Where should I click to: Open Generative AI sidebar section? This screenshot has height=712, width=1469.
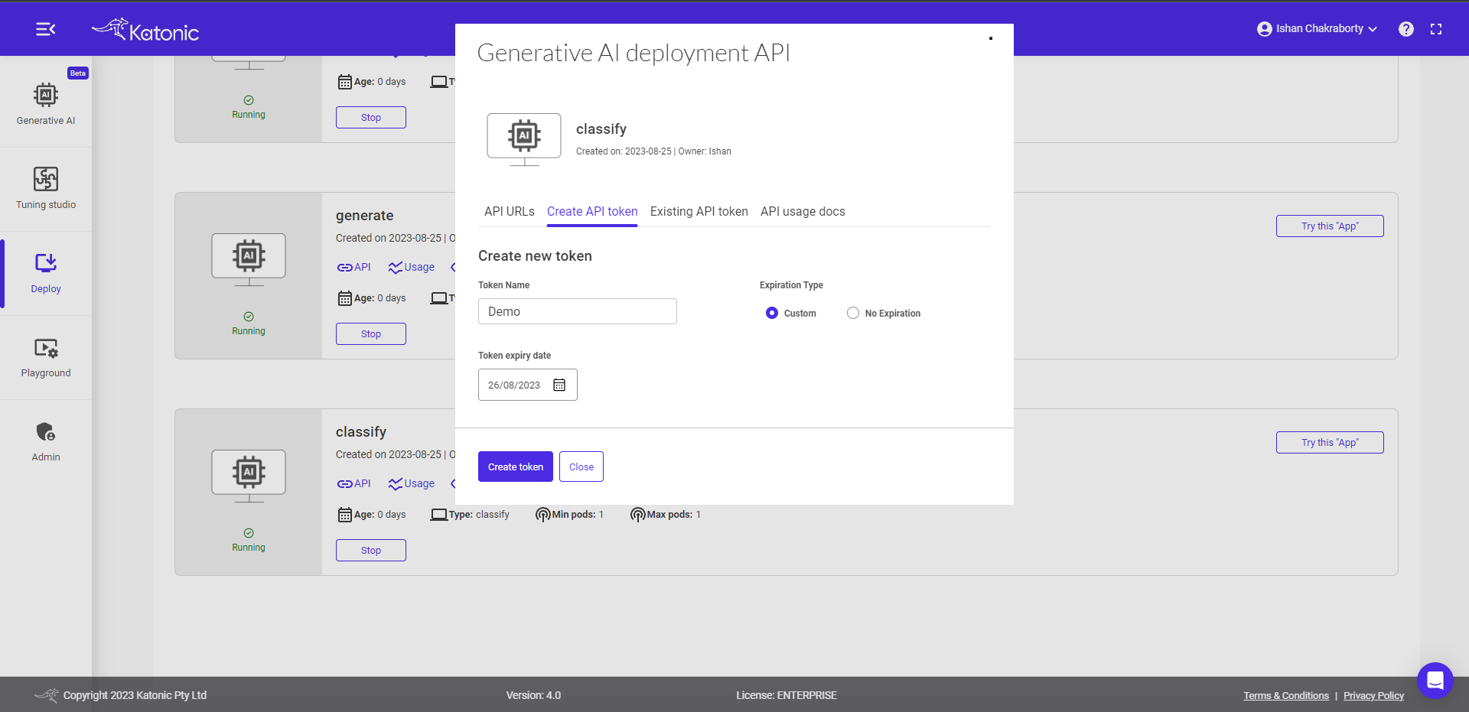[x=46, y=105]
